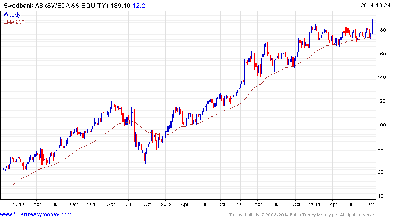Click the 2011 year label on time axis
This screenshot has width=394, height=220.
click(92, 204)
